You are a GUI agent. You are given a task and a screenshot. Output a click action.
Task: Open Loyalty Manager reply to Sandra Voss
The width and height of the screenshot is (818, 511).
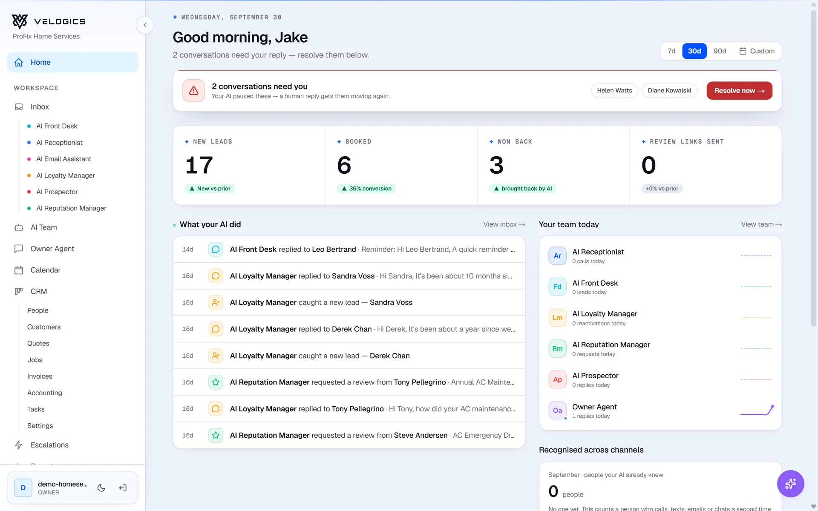[349, 276]
